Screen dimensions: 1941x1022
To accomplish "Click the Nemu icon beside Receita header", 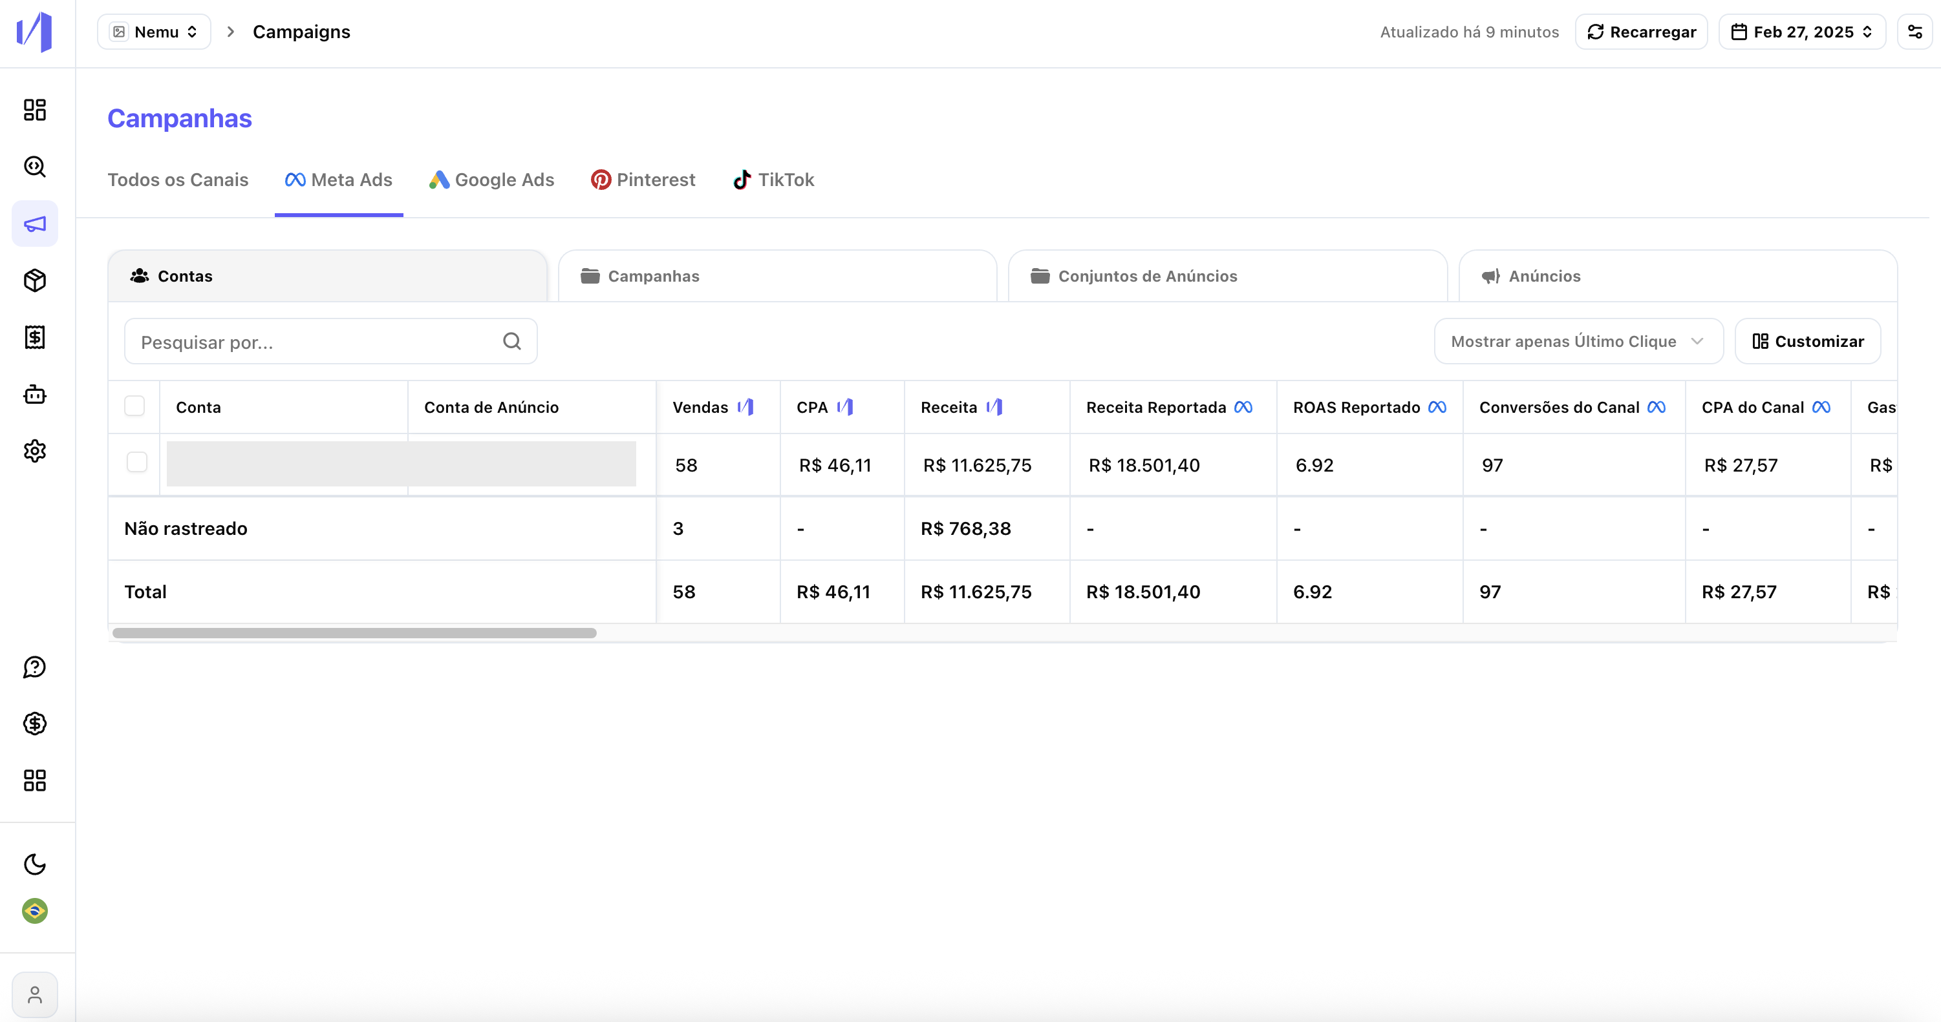I will (994, 407).
